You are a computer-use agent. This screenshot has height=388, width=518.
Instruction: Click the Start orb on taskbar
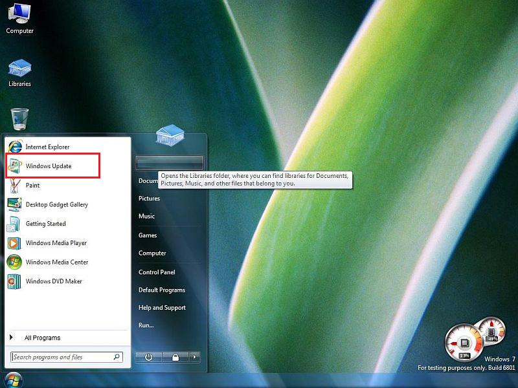(12, 380)
